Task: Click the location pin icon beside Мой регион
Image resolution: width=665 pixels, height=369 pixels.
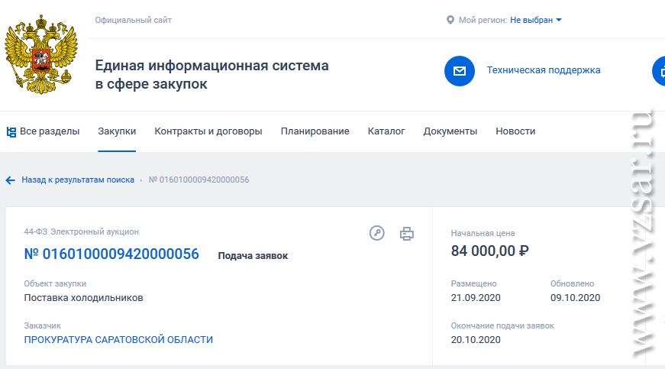Action: tap(450, 20)
